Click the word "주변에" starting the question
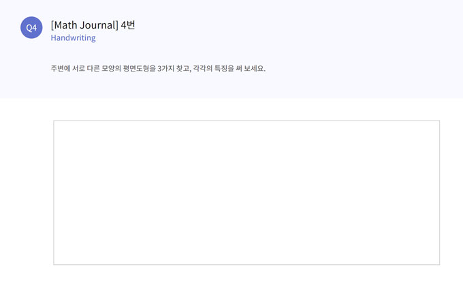 pyautogui.click(x=61, y=69)
